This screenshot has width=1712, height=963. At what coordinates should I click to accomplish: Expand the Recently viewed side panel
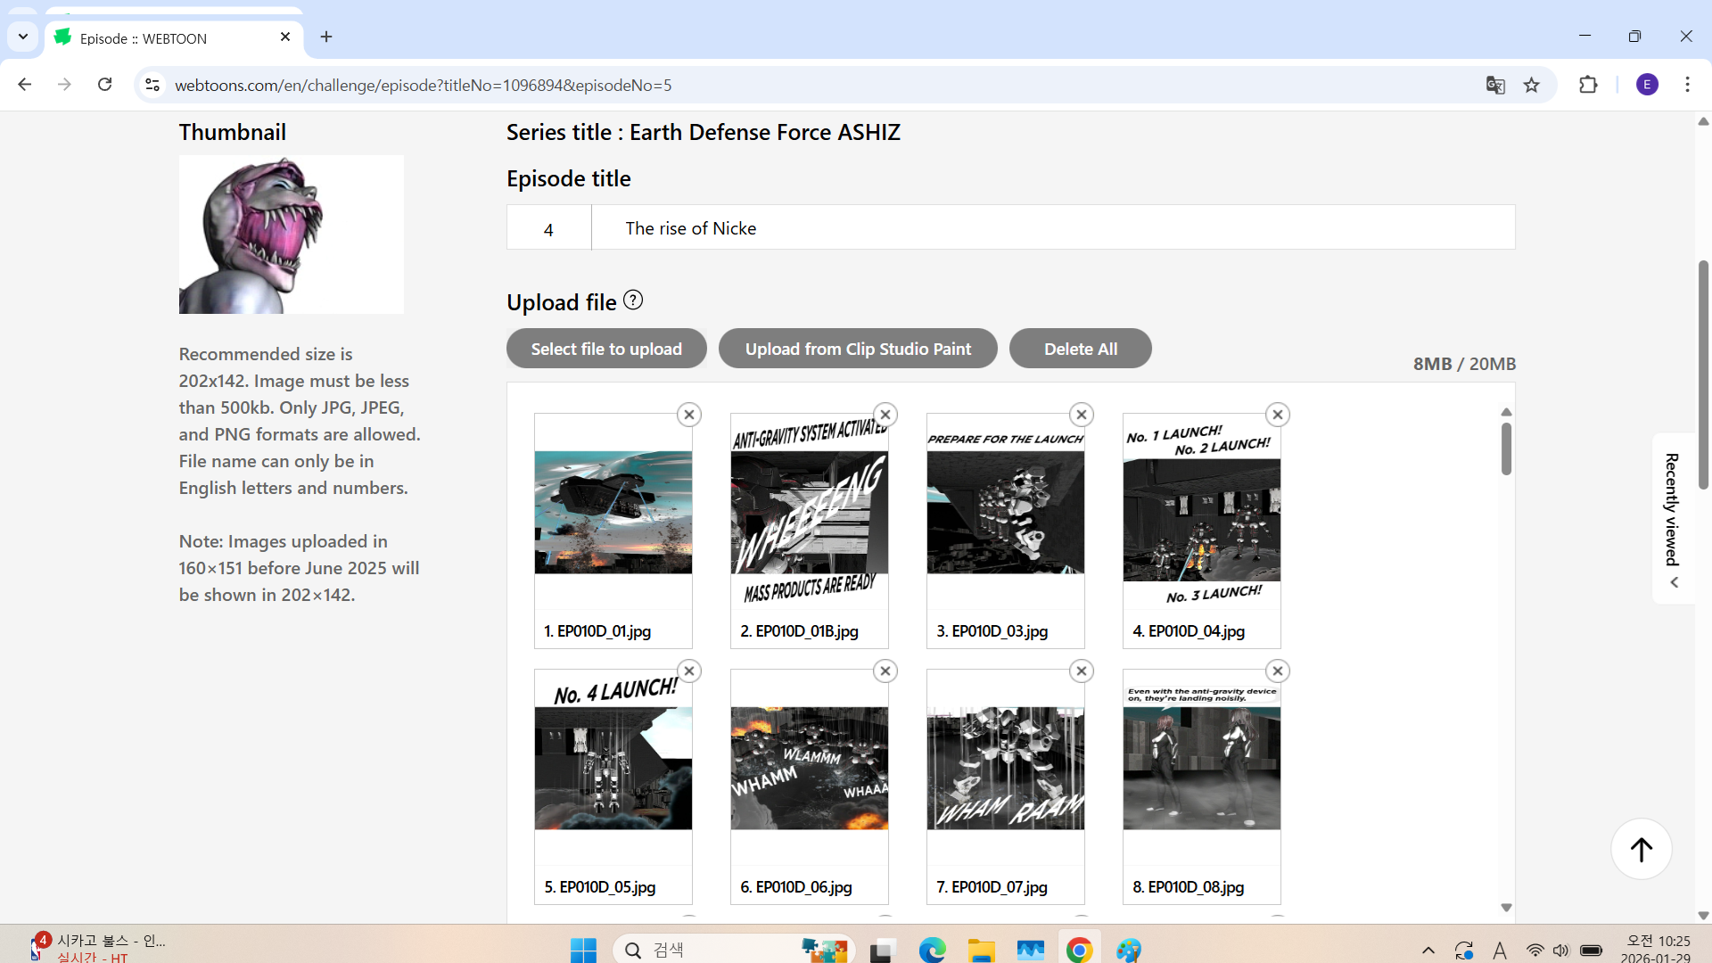pos(1673,518)
